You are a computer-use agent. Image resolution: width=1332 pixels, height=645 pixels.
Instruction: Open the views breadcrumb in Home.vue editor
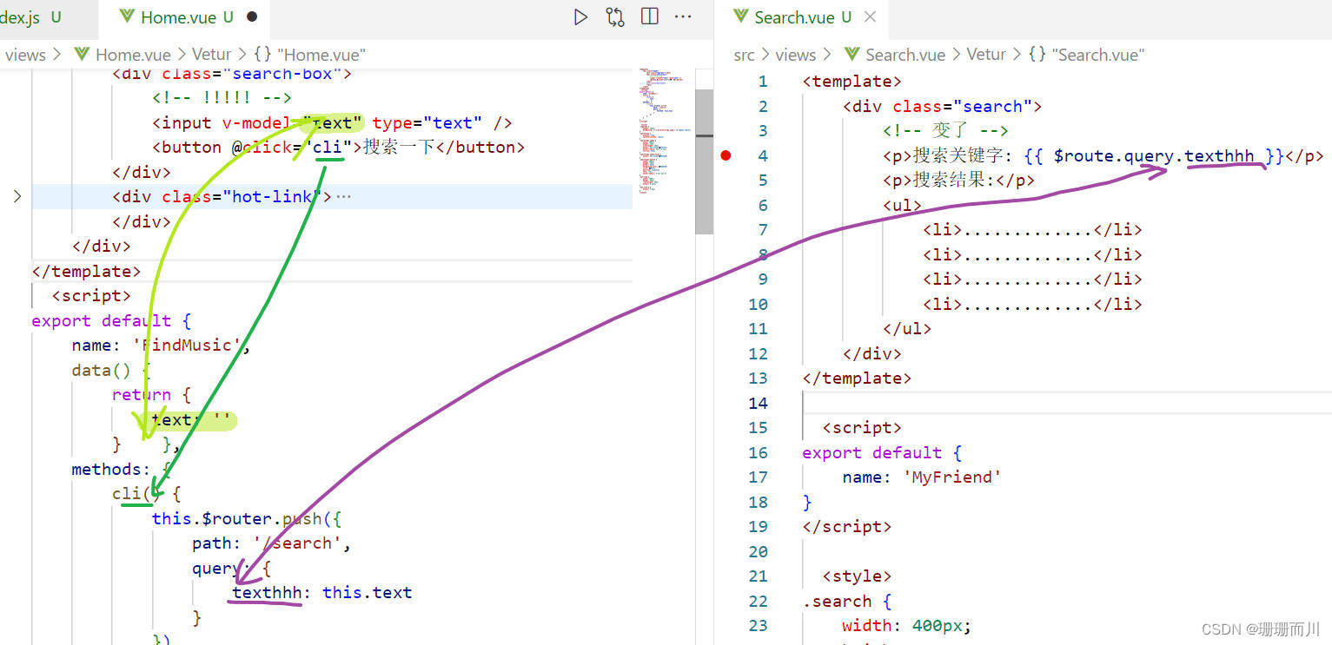tap(25, 55)
